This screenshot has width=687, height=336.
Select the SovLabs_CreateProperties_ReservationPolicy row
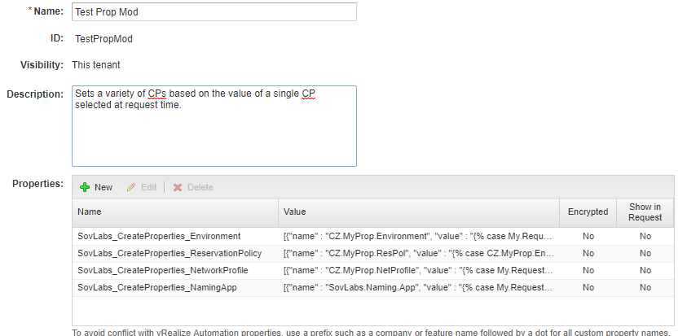[170, 253]
